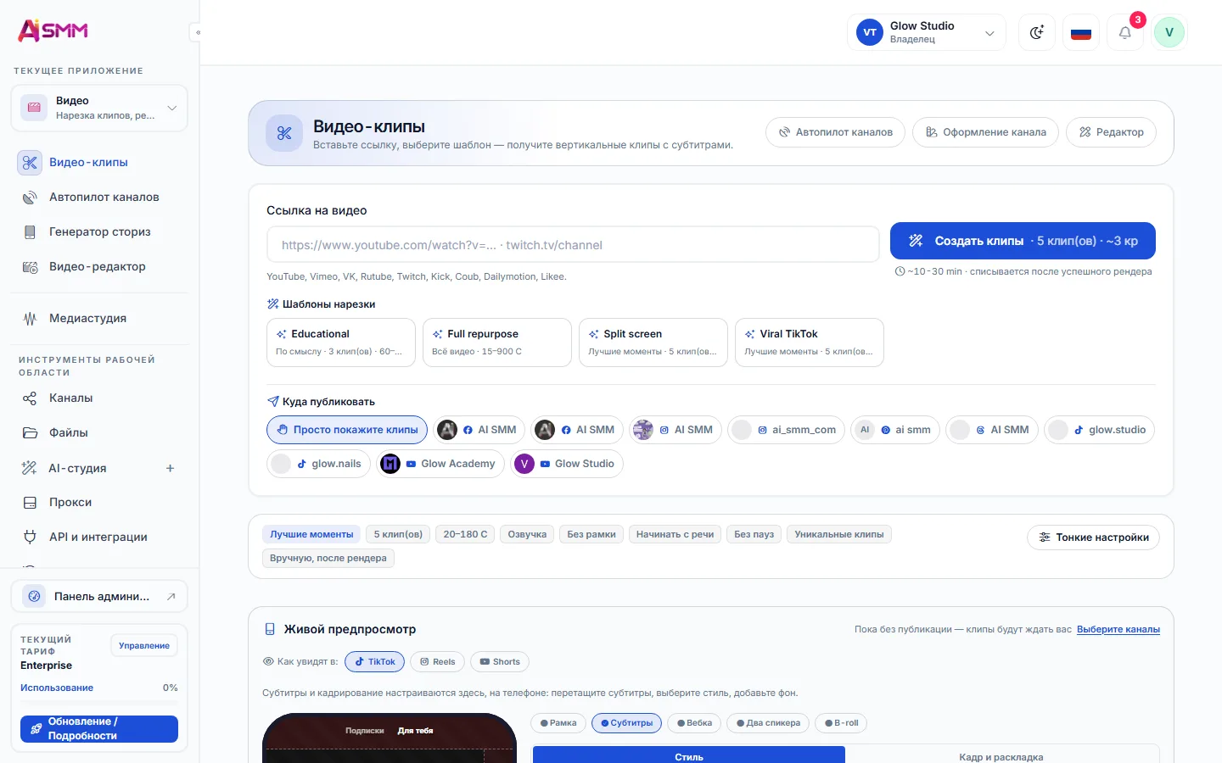Open Генератор сториз sidebar item
Image resolution: width=1222 pixels, height=763 pixels.
[99, 231]
